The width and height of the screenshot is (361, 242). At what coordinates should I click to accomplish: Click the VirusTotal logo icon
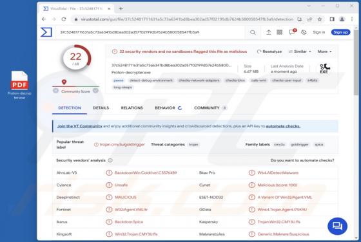tap(46, 32)
